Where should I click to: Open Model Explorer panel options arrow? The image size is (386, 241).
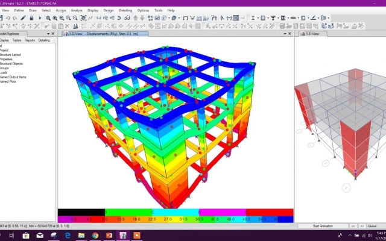click(48, 34)
